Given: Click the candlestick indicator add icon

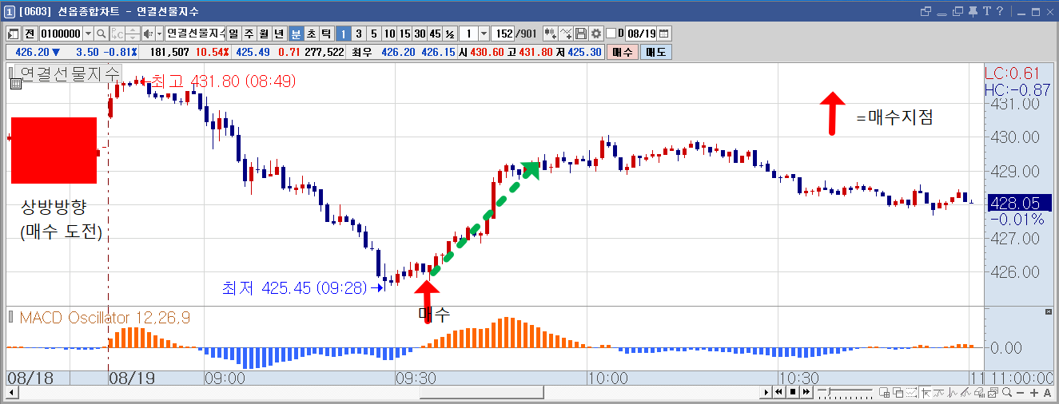Looking at the screenshot, I should point(550,34).
